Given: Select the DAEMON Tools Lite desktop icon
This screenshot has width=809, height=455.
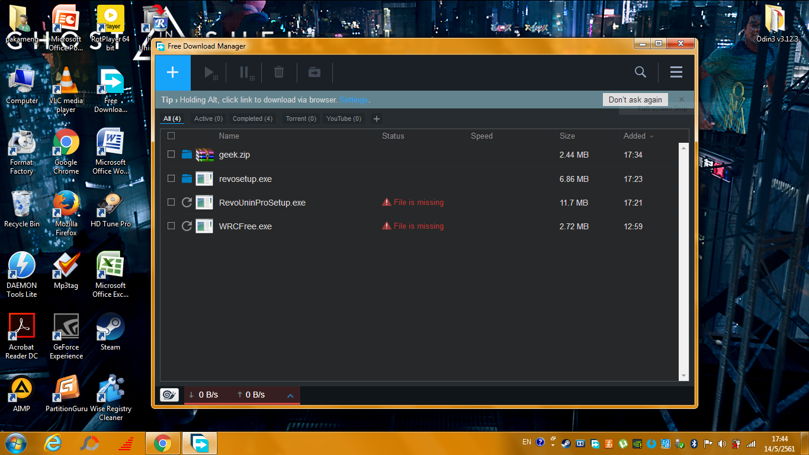Looking at the screenshot, I should click(22, 275).
